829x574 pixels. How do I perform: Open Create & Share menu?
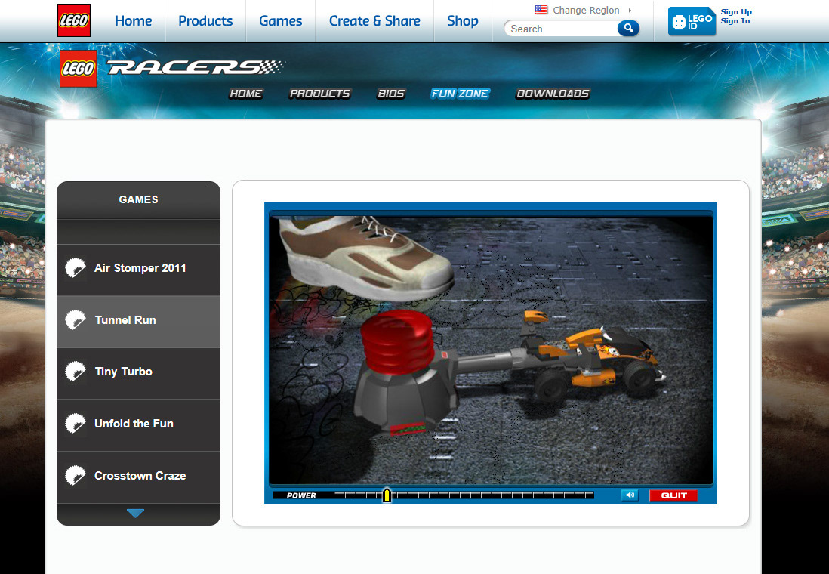click(374, 20)
